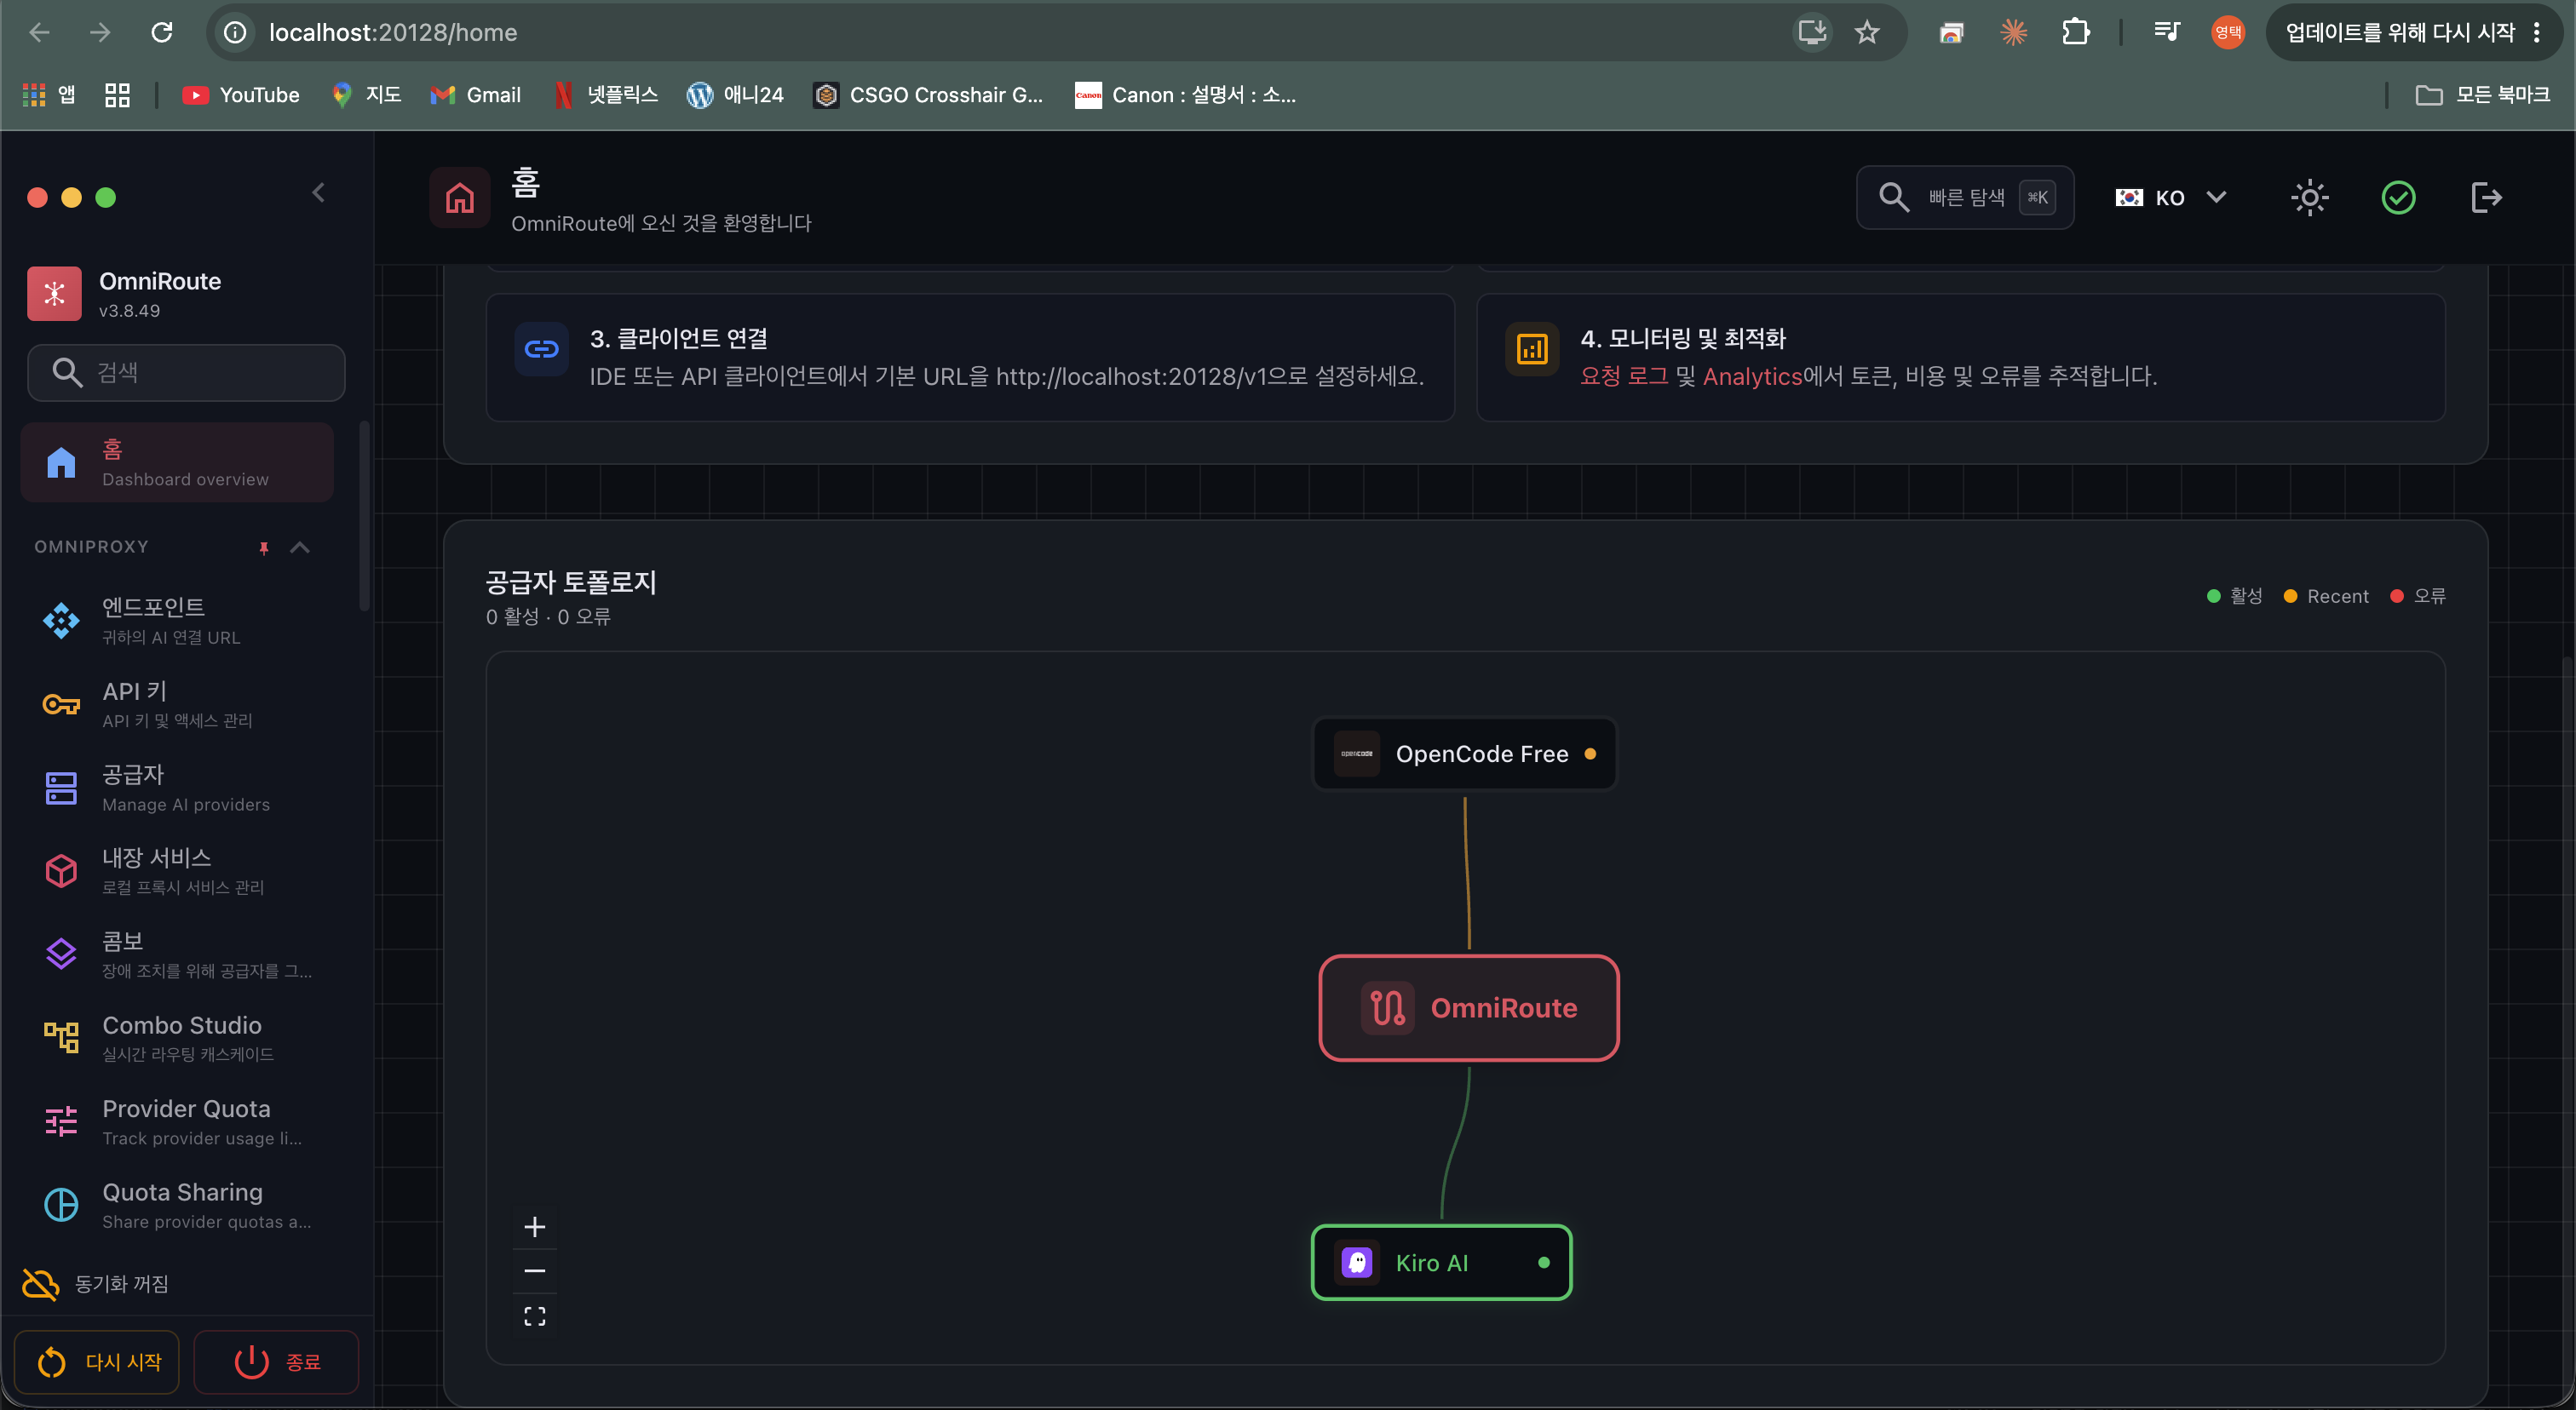
Task: Select the OpenCode Free node
Action: coord(1465,754)
